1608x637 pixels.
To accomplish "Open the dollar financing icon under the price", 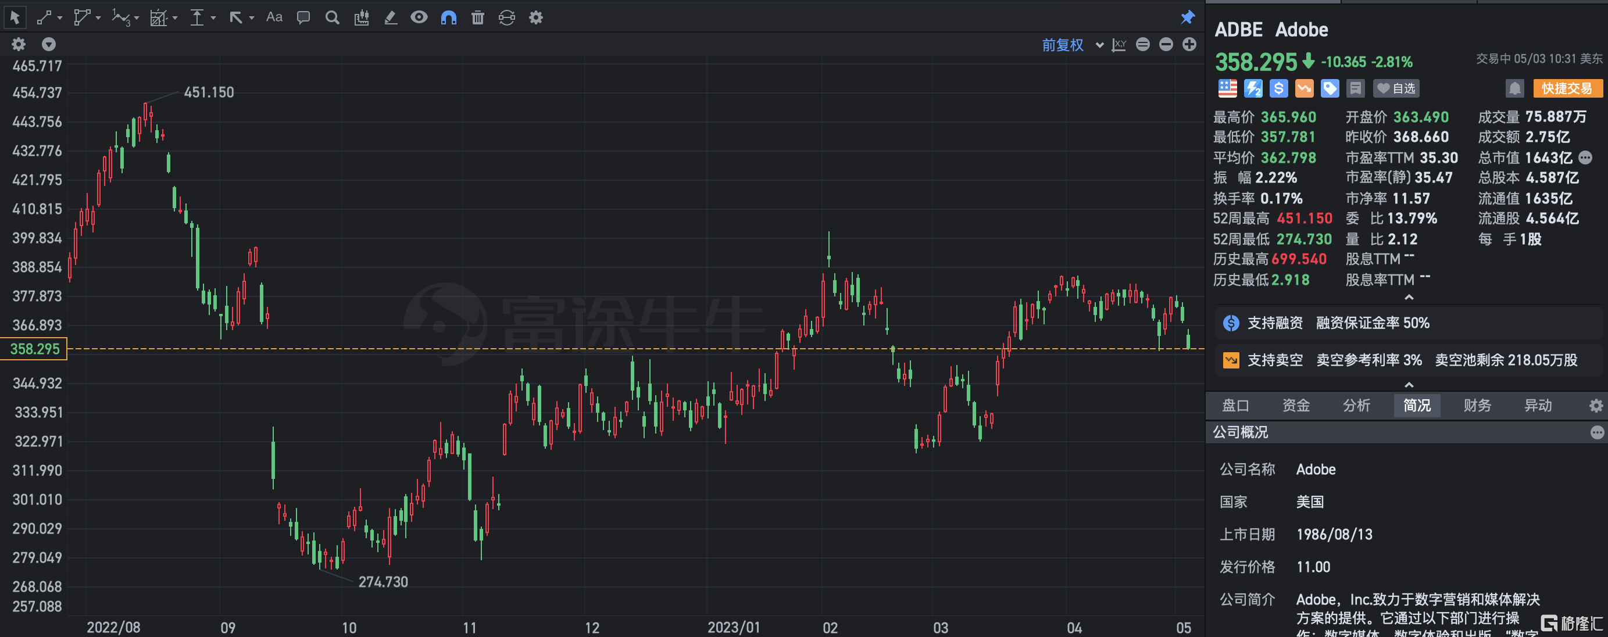I will tap(1278, 88).
